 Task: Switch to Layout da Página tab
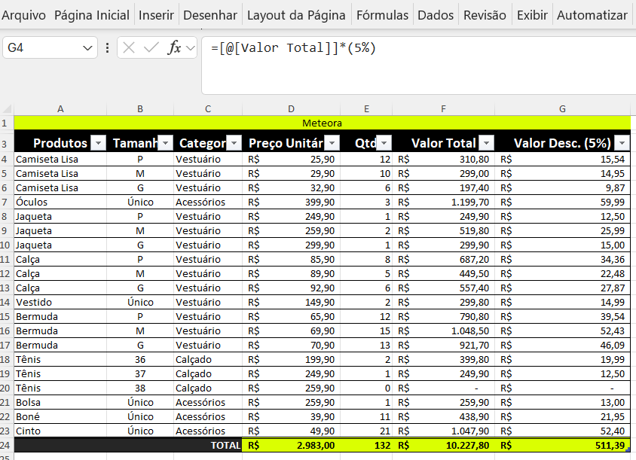coord(296,15)
